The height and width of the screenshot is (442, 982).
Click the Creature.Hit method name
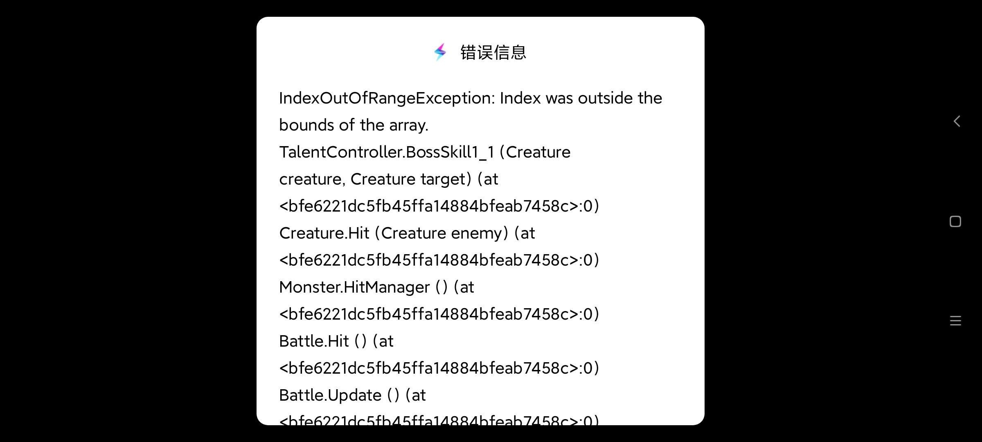324,233
